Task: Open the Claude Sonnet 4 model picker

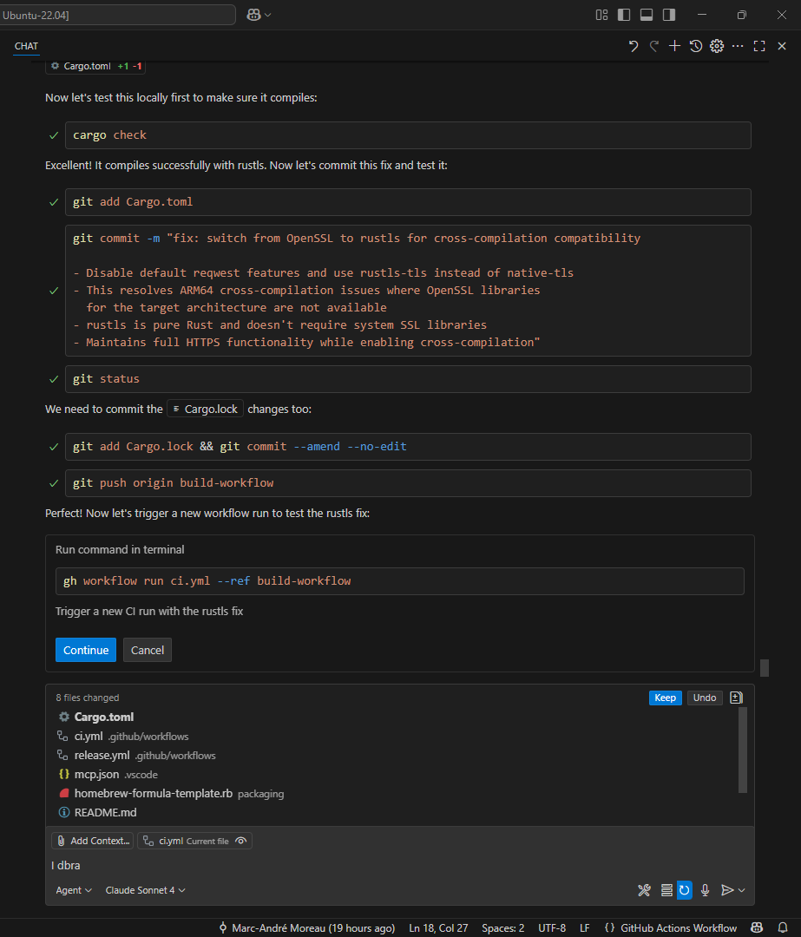Action: pyautogui.click(x=145, y=890)
